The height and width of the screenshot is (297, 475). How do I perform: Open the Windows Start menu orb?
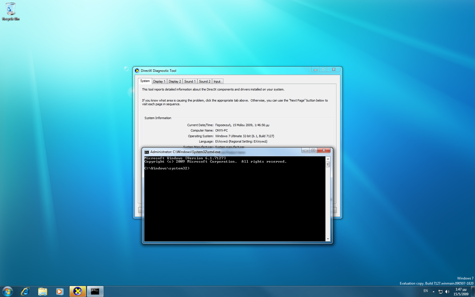point(8,291)
